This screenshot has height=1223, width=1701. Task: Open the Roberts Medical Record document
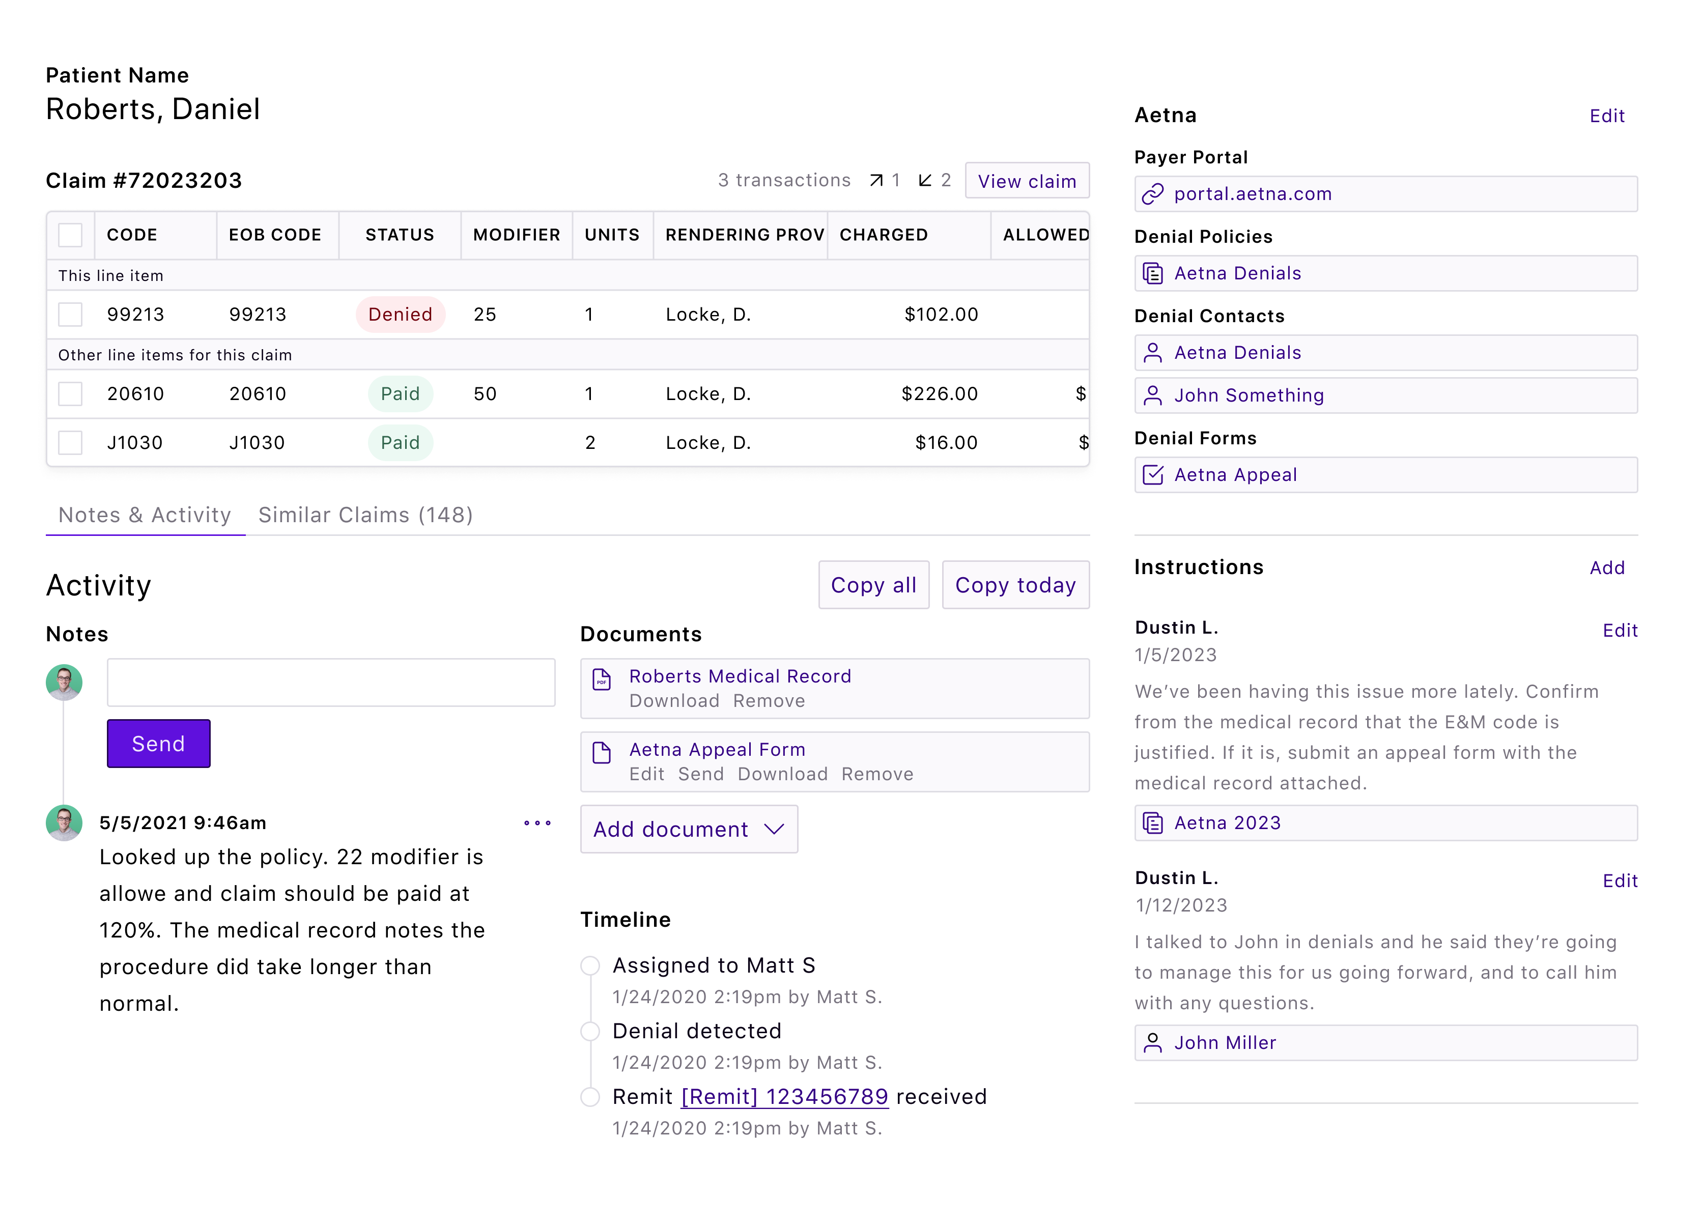coord(740,676)
